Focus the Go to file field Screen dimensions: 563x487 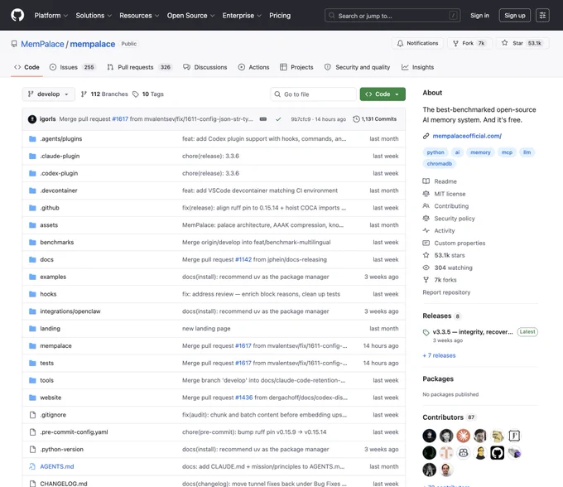coord(314,94)
